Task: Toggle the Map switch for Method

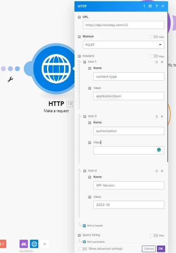Action: coord(154,37)
